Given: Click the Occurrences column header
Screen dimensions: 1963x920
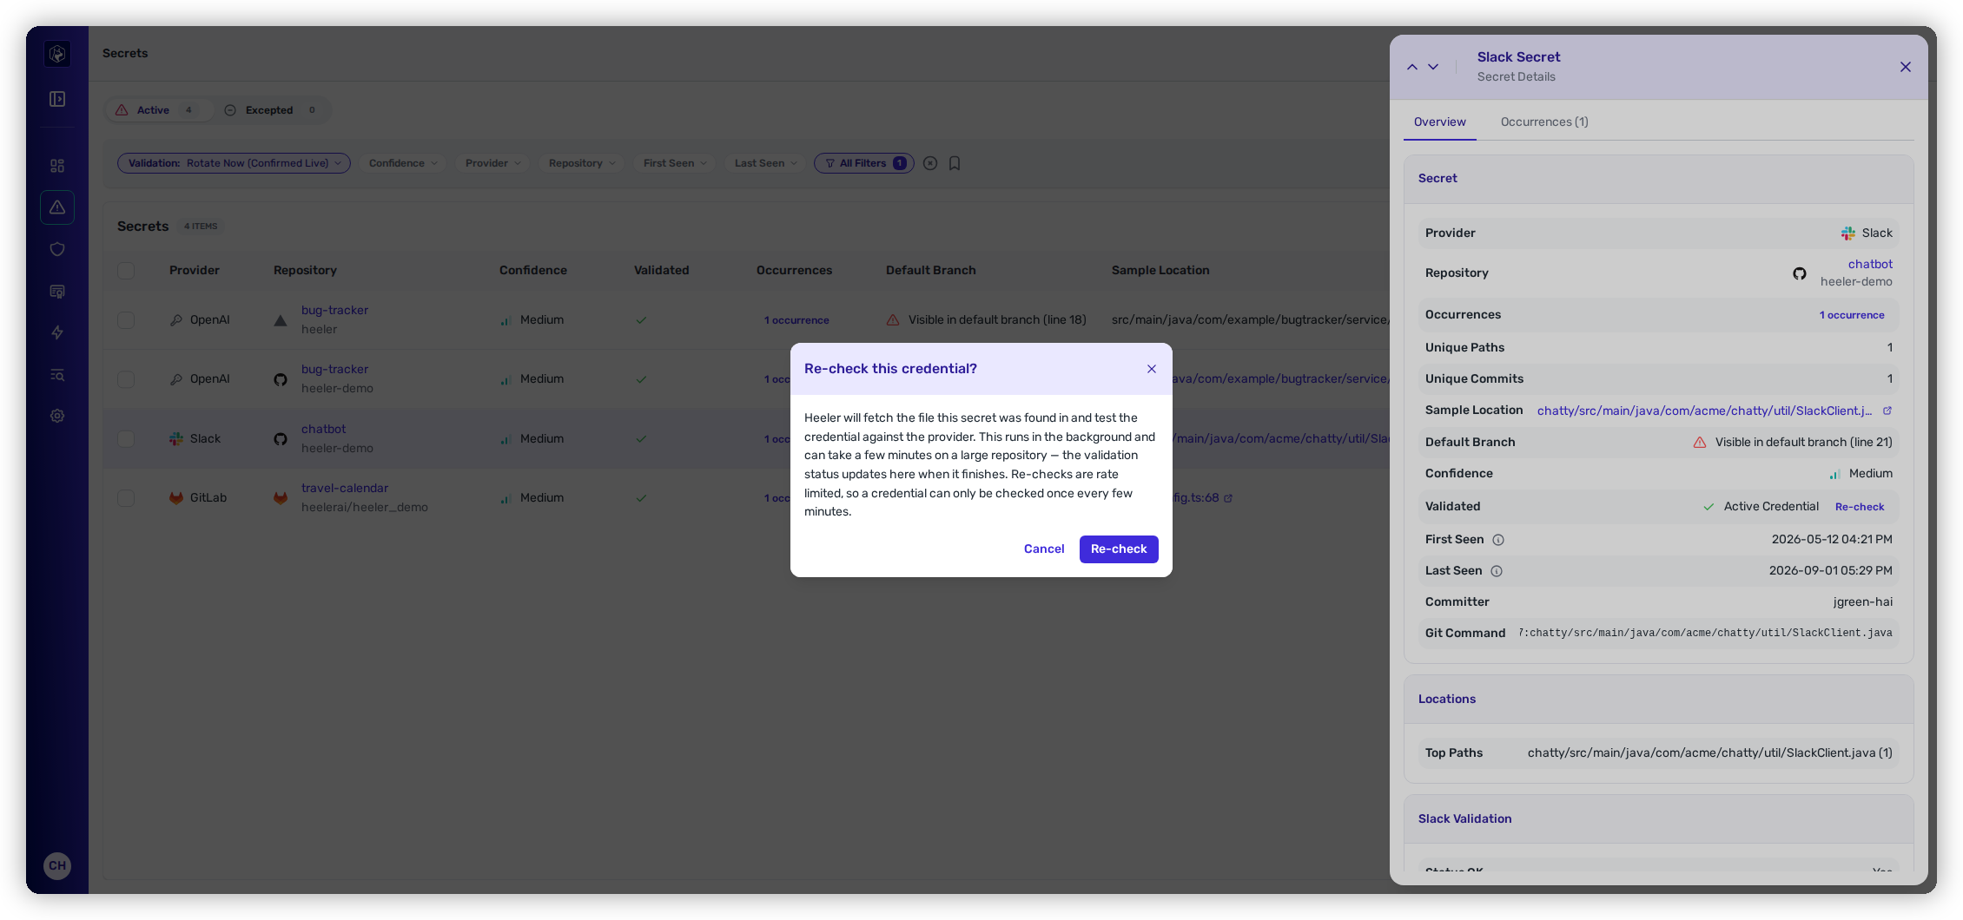Looking at the screenshot, I should [794, 271].
